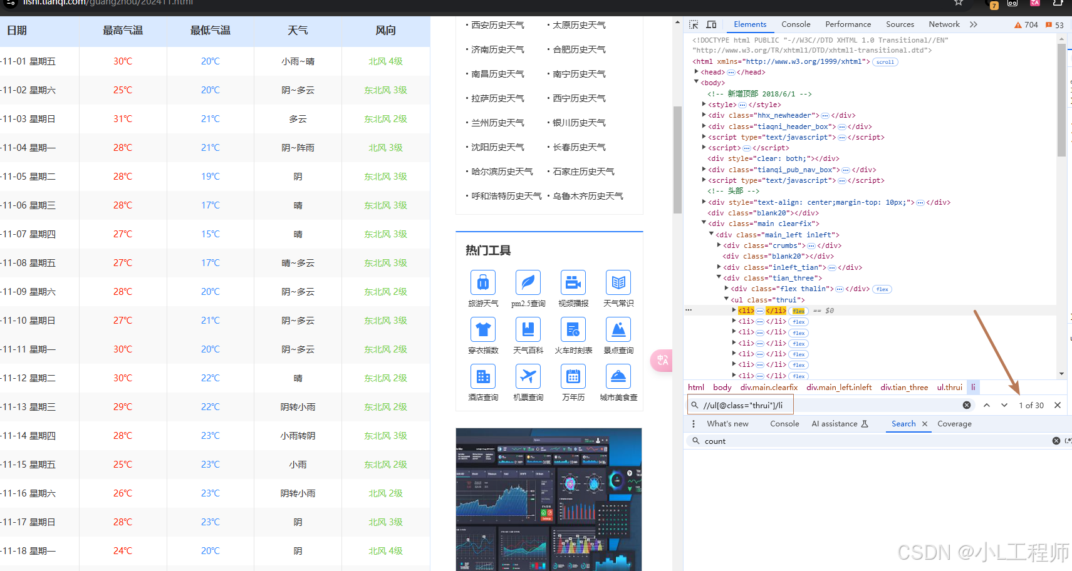Viewport: 1072px width, 571px height.
Task: Switch to the Elements tab
Action: (x=750, y=24)
